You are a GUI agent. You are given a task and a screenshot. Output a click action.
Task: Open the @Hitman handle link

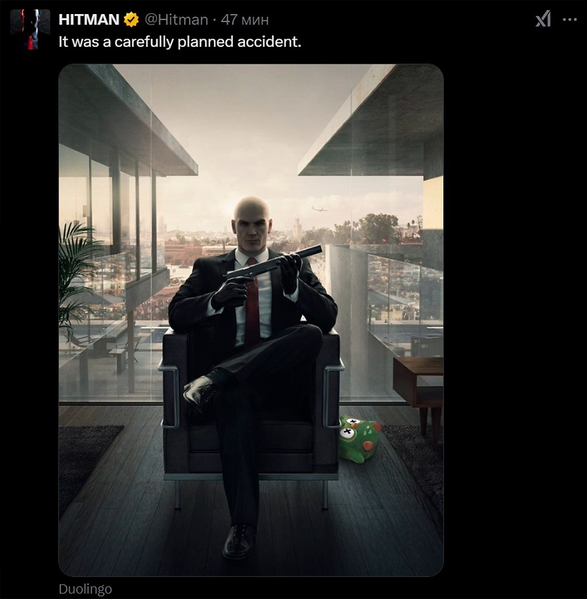tap(176, 20)
